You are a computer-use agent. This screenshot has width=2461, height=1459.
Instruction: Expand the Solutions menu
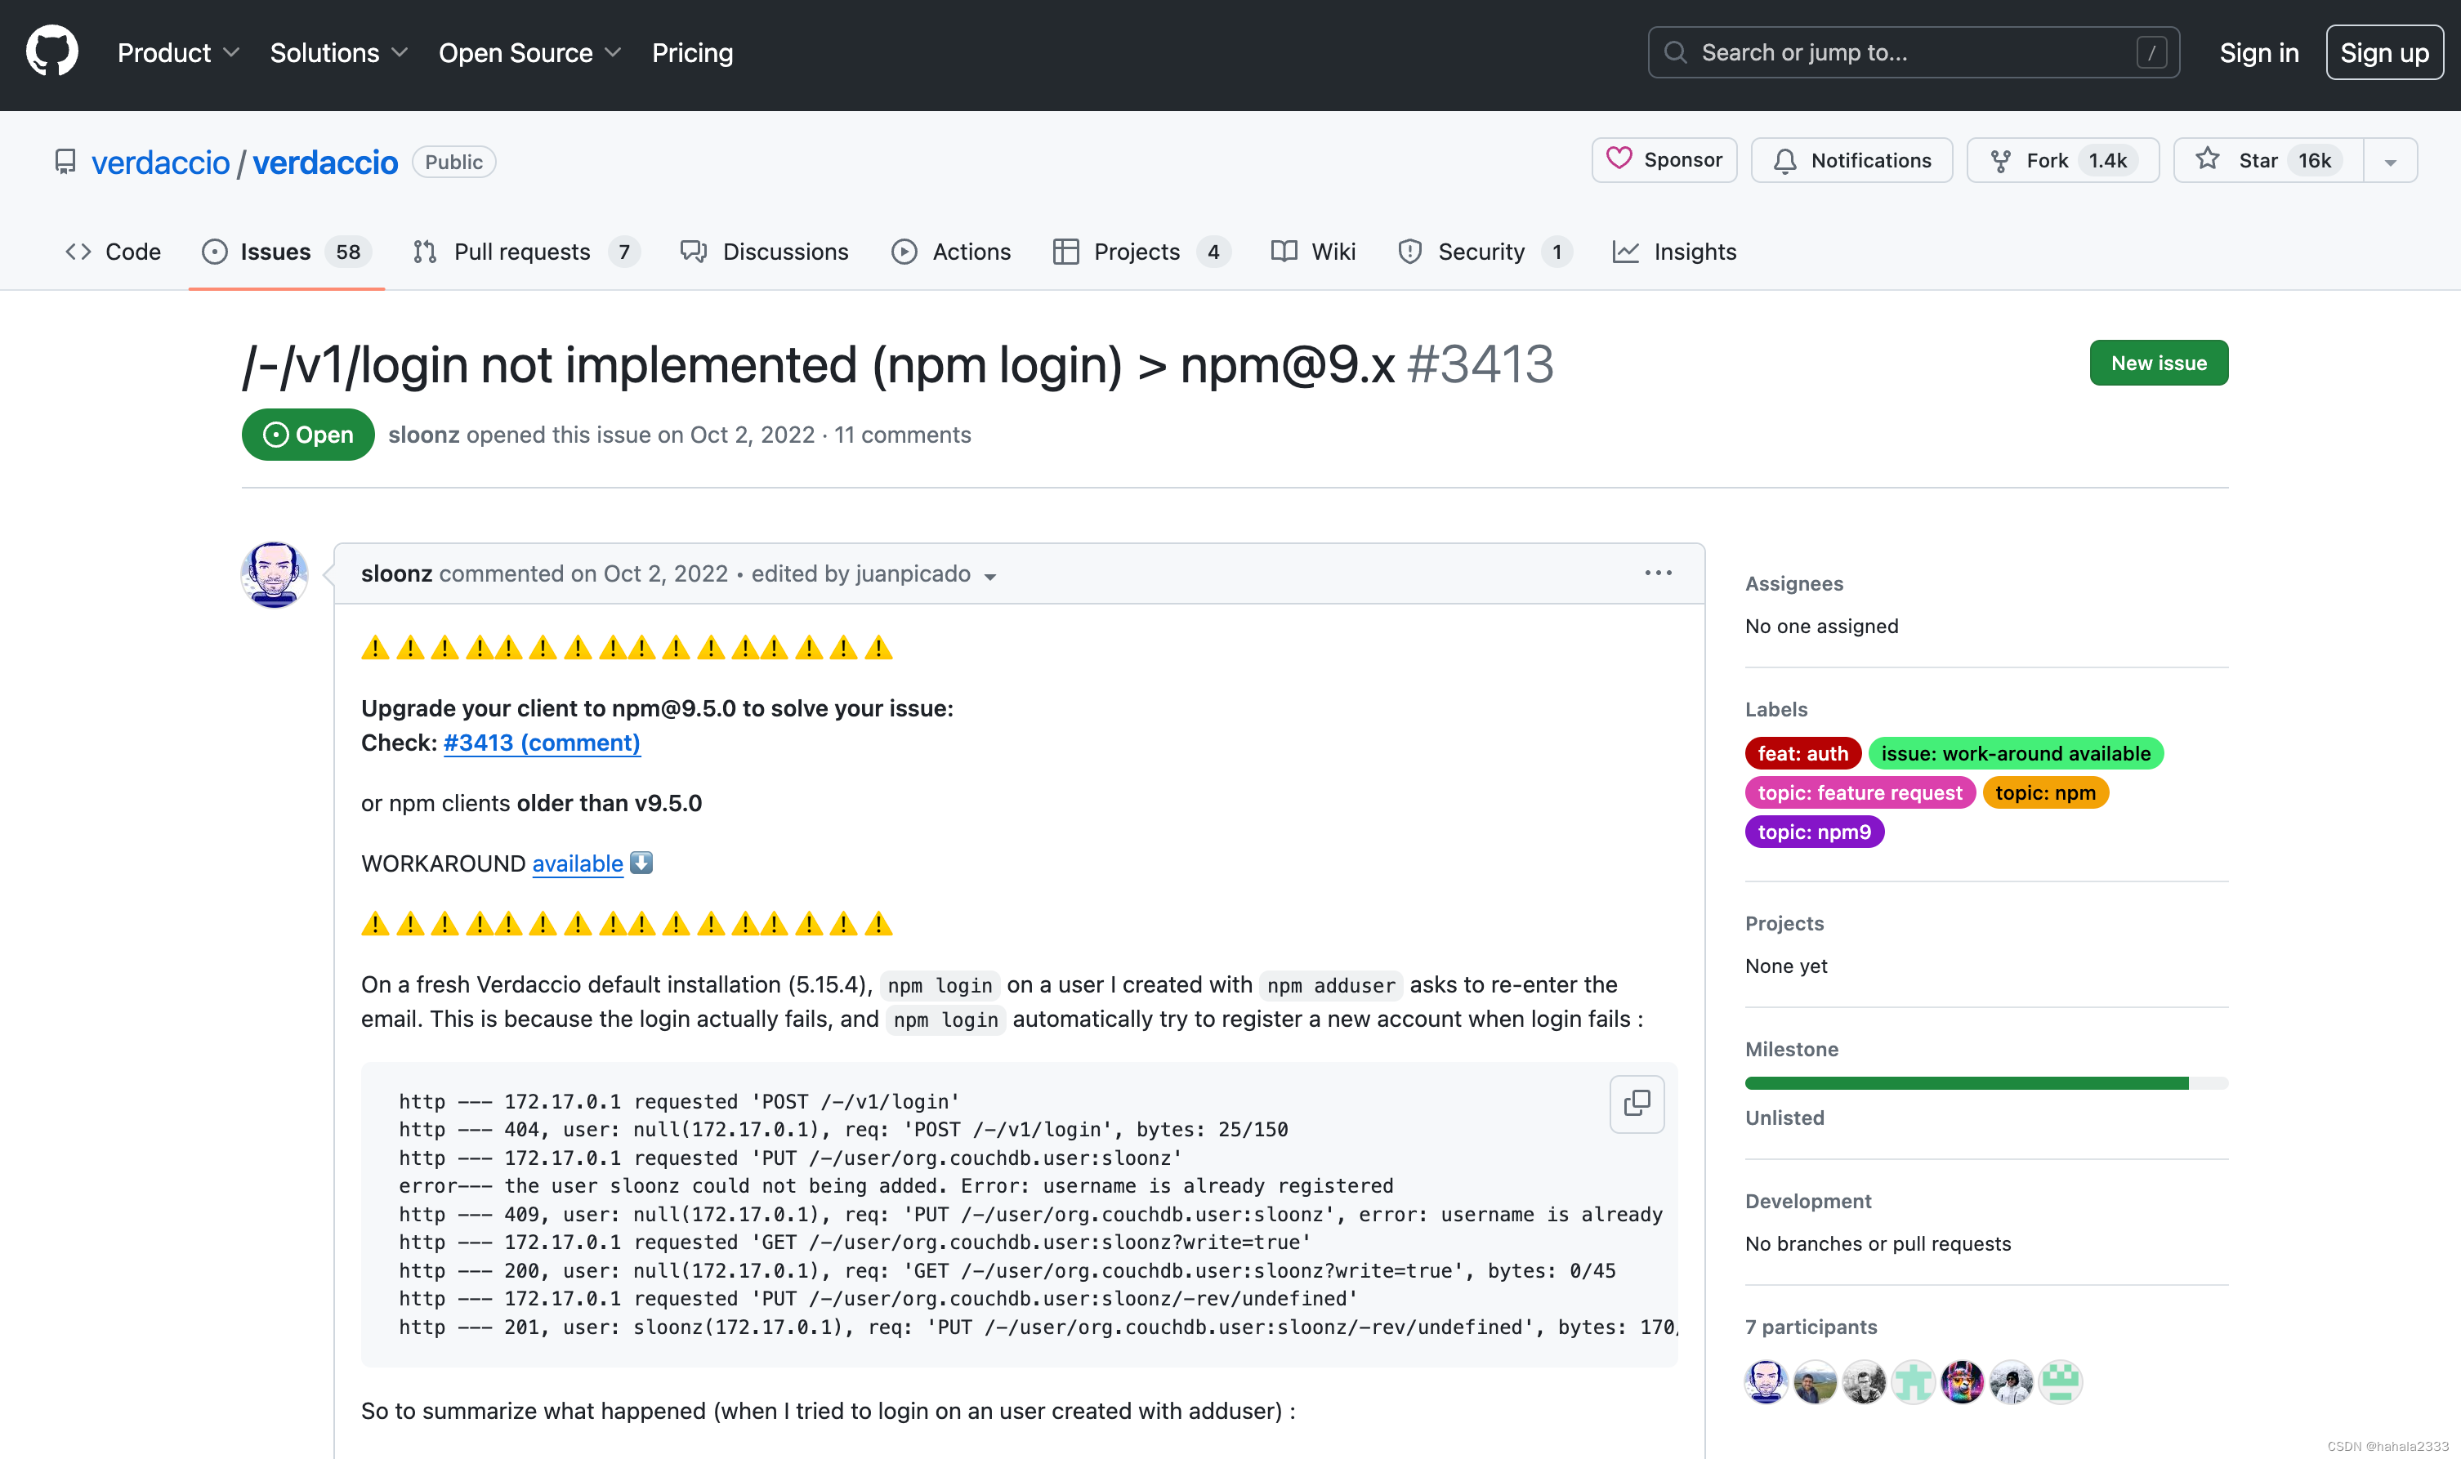[338, 53]
